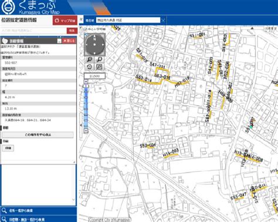278x222 pixels.
Task: Expand the landmark and facility search section
Action: pyautogui.click(x=38, y=219)
